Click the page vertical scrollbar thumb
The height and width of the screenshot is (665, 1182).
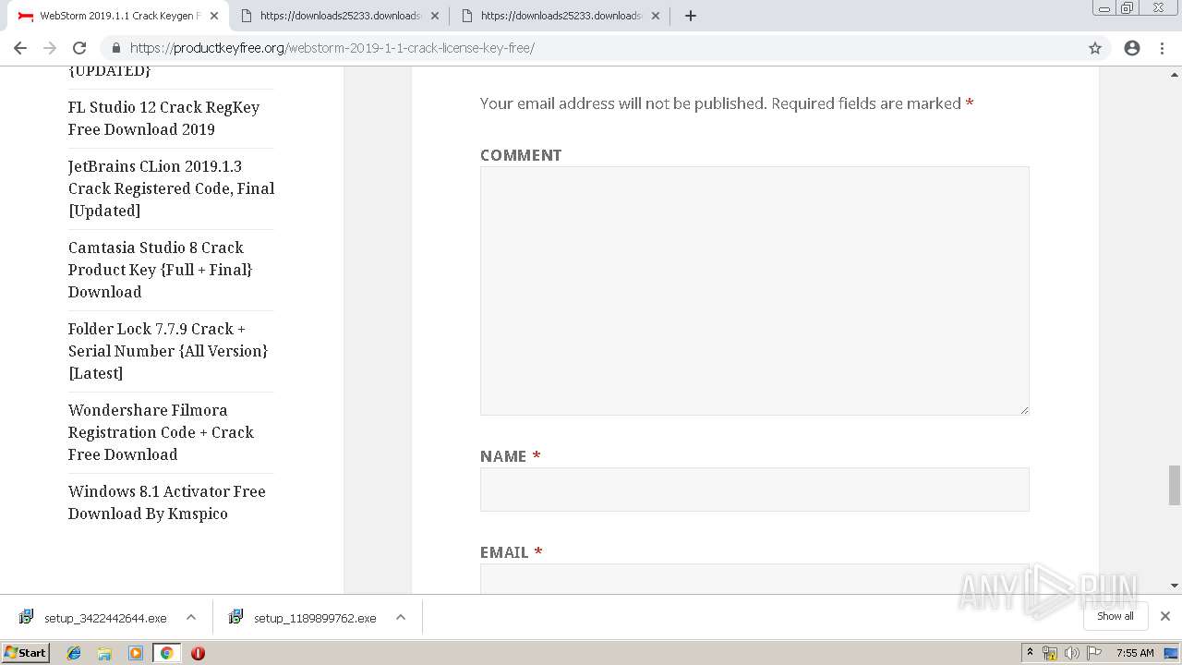(x=1175, y=486)
